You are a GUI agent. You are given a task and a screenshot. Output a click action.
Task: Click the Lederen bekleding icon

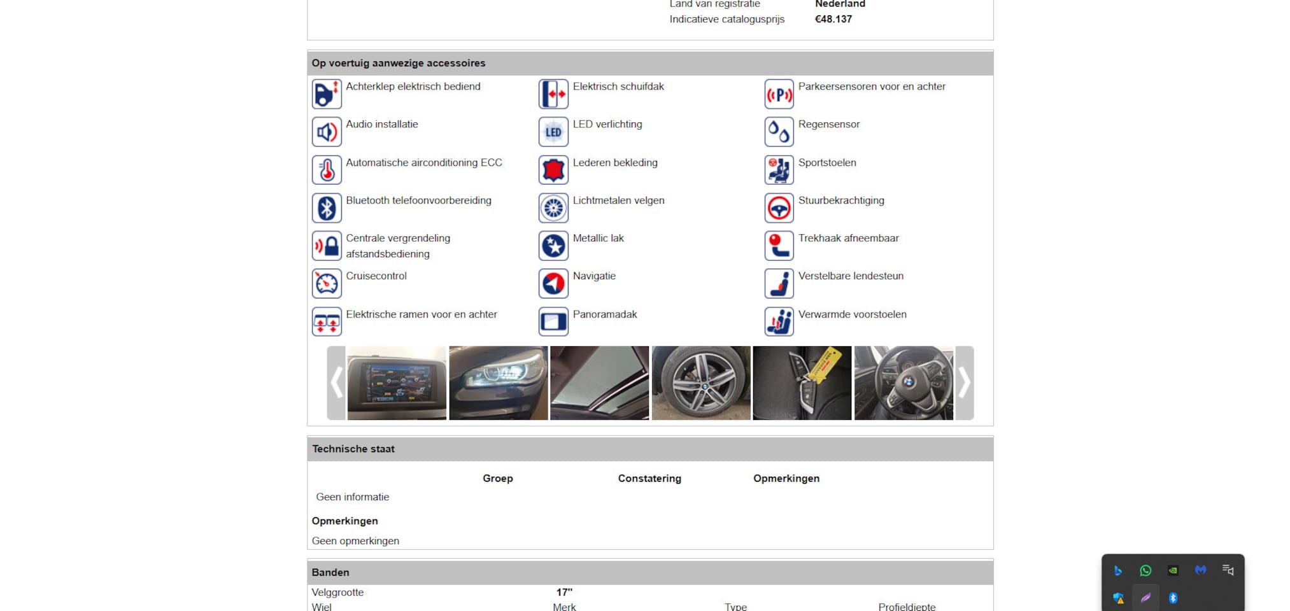(553, 170)
